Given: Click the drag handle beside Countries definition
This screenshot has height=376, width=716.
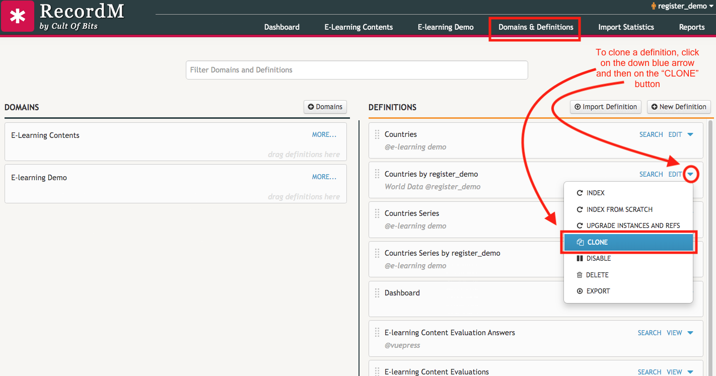Looking at the screenshot, I should coord(377,134).
